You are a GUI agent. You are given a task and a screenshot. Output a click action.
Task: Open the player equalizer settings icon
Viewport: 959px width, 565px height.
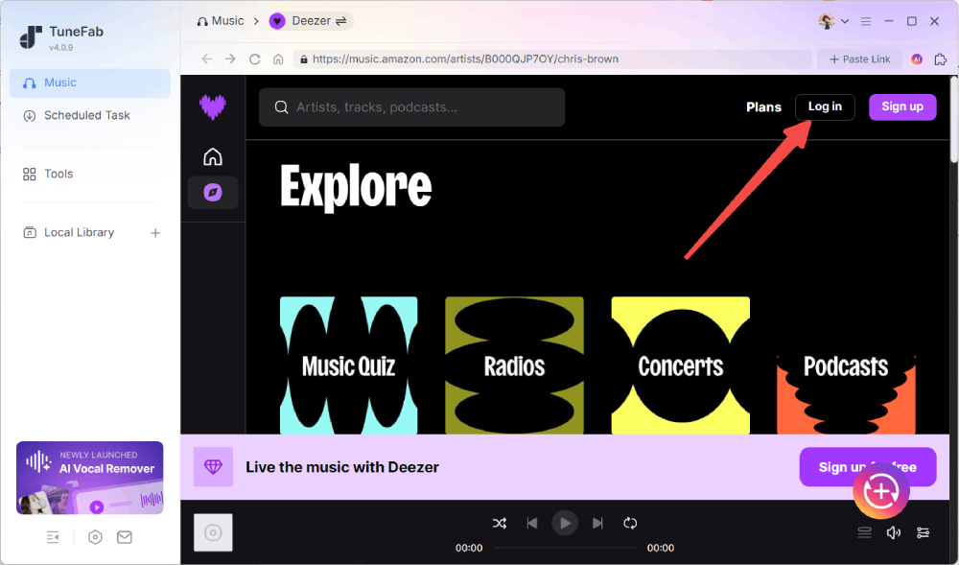923,533
